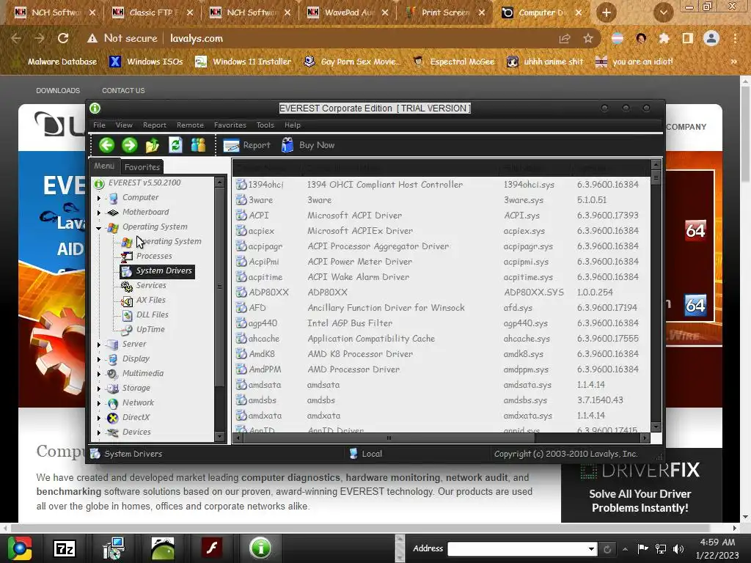
Task: Click the agp440 driver icon
Action: click(241, 323)
